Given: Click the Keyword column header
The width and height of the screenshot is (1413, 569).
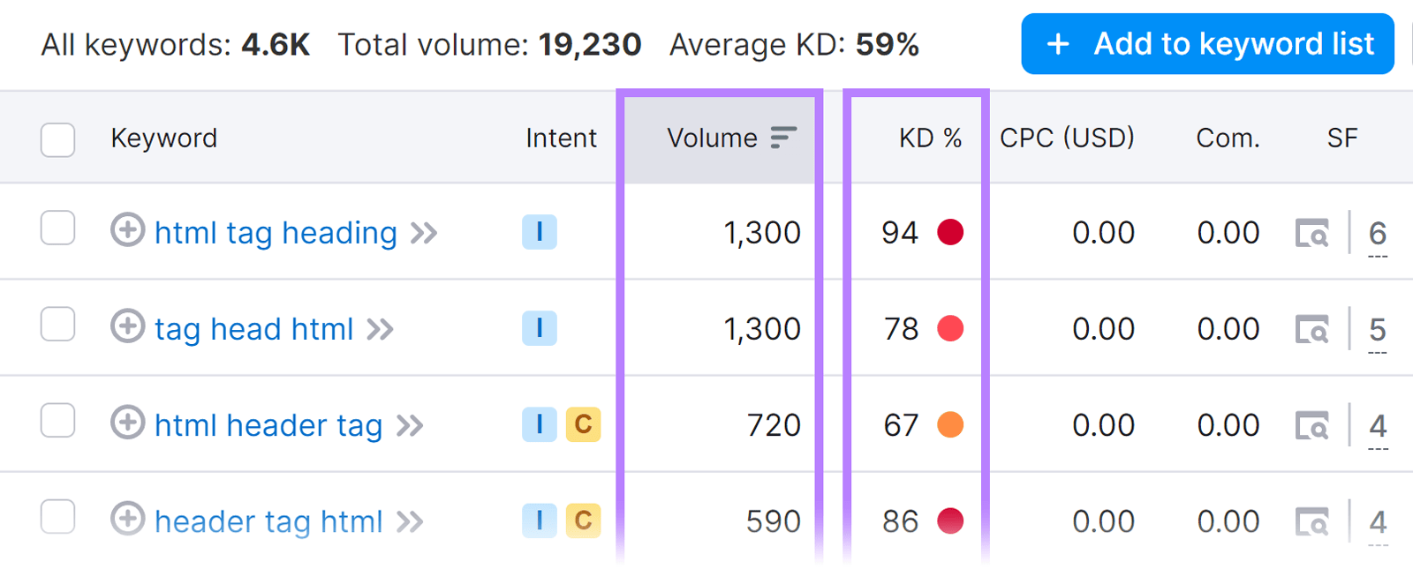Looking at the screenshot, I should 163,138.
